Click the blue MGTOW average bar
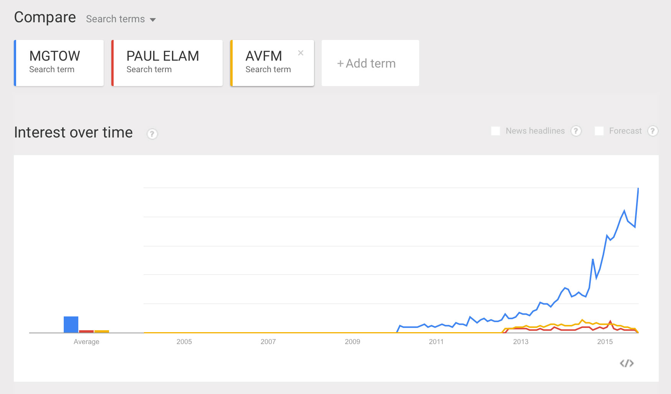Screen dimensions: 671x394 (x=71, y=324)
